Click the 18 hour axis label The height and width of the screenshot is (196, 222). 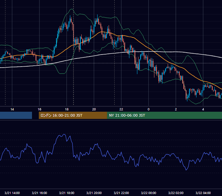pyautogui.click(x=67, y=109)
